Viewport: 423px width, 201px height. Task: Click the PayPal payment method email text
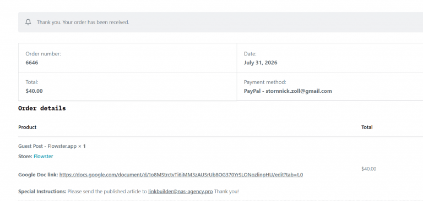pyautogui.click(x=288, y=91)
